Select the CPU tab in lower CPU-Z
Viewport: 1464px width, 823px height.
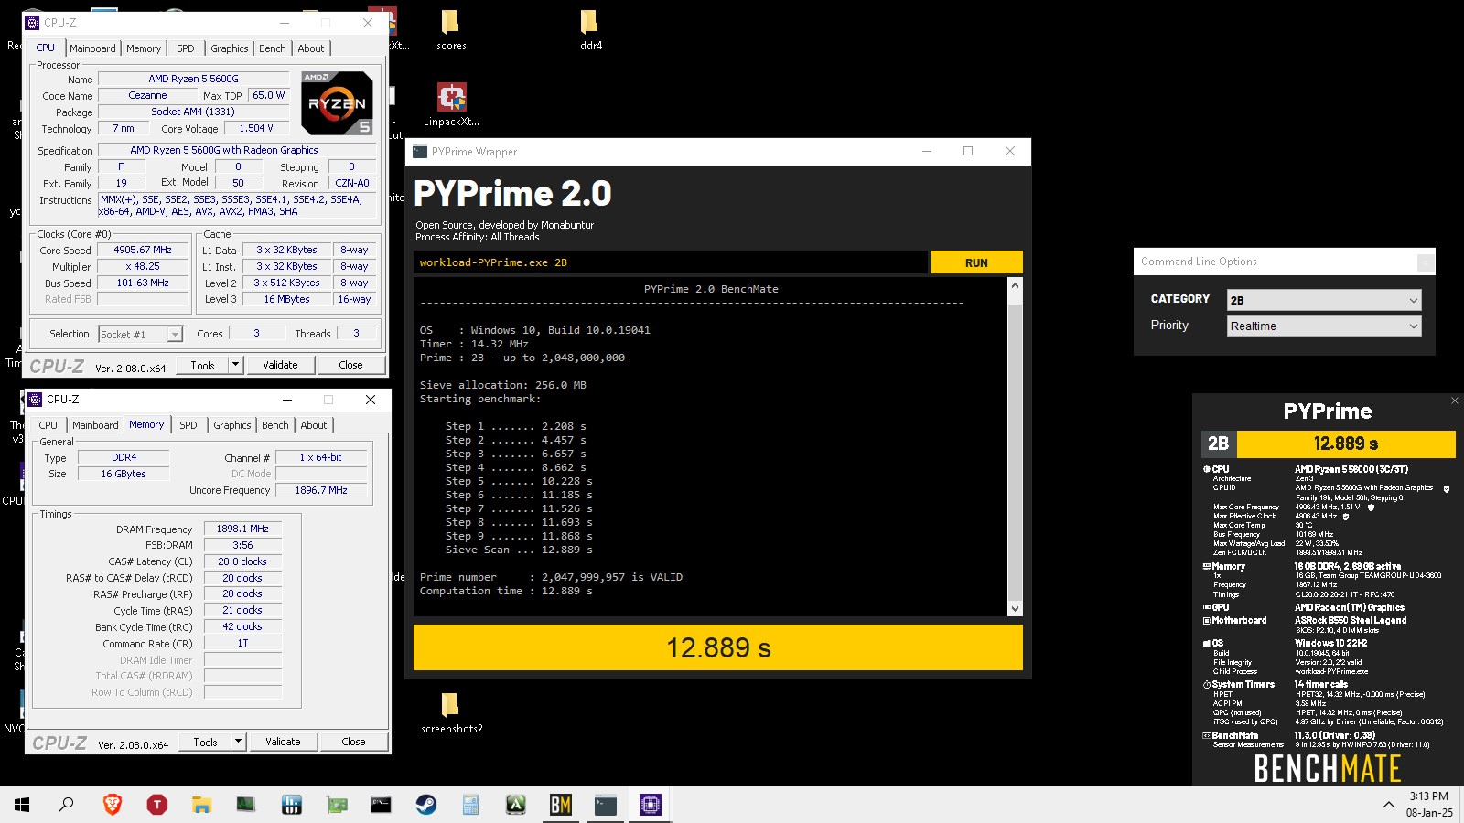[x=48, y=425]
